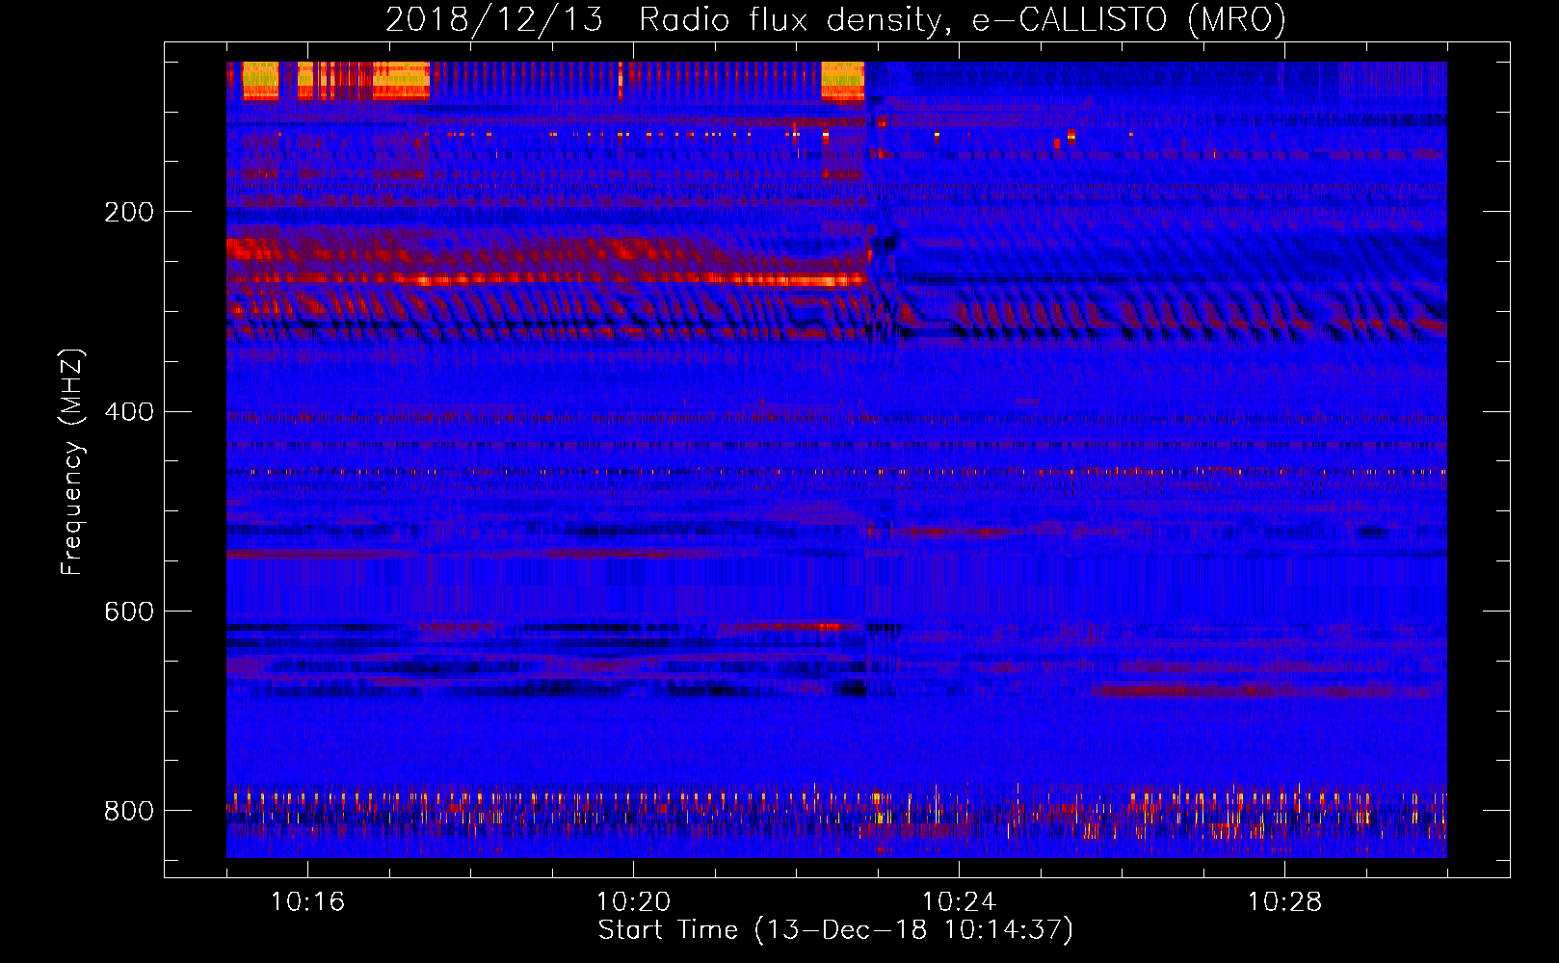Click the 'Frequency (MHZ)' axis label
The width and height of the screenshot is (1559, 963).
pos(71,461)
